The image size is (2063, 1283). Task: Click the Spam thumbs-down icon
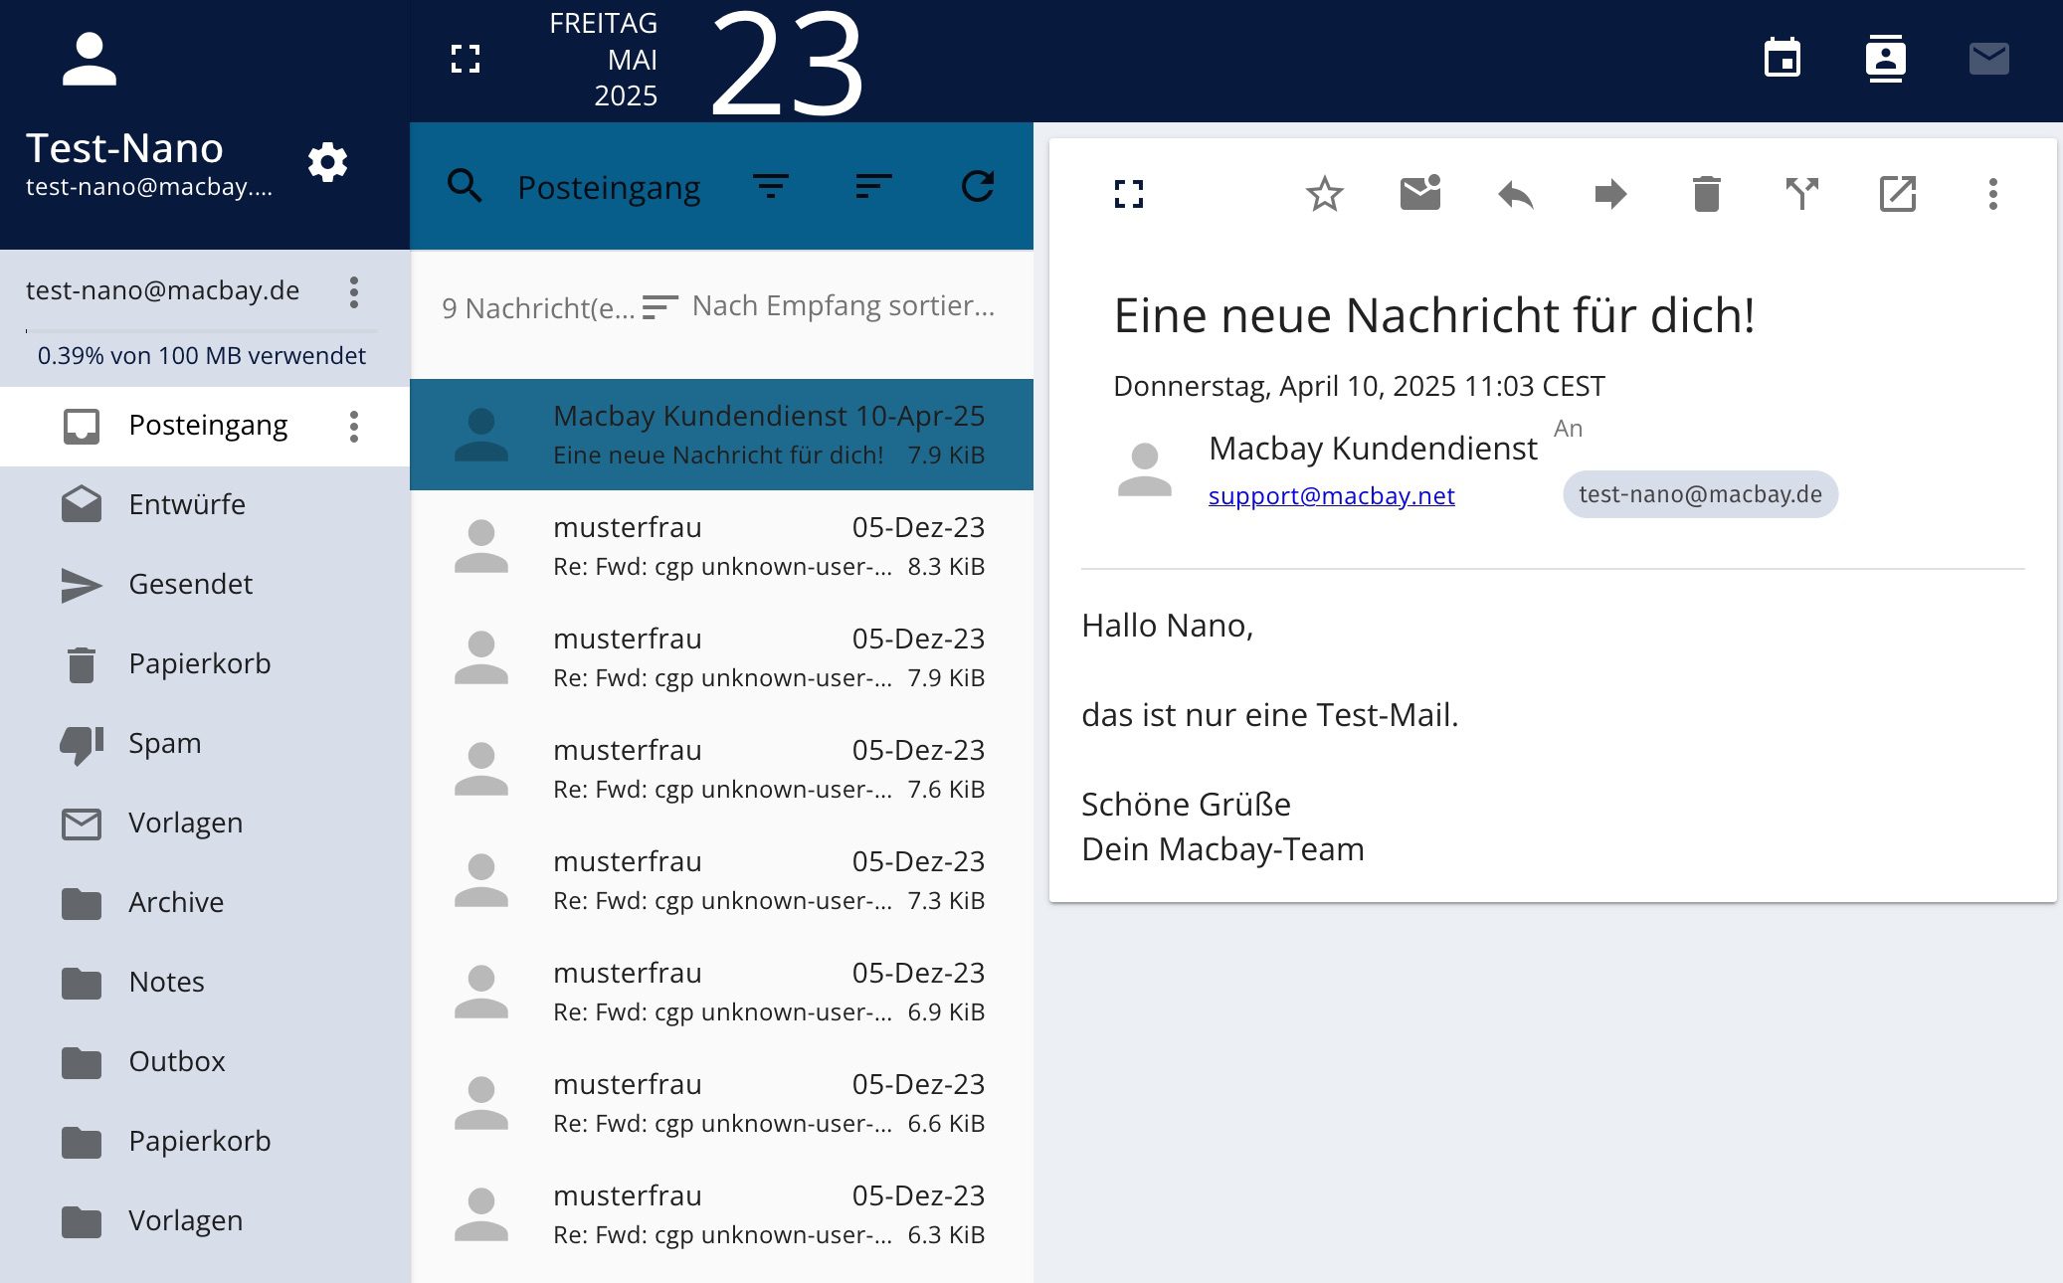click(82, 745)
